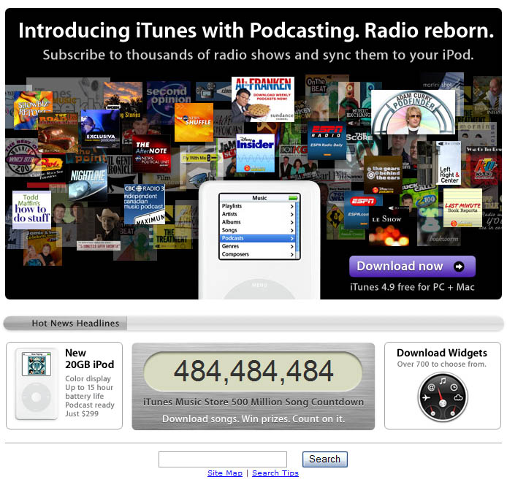
Task: Select Genres in the iPod menu
Action: coord(258,246)
